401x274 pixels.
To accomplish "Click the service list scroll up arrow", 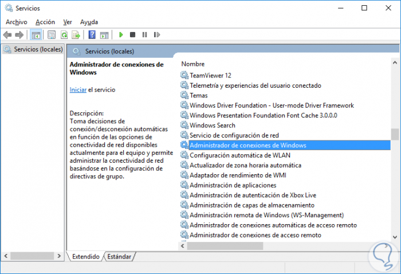I will pos(395,62).
